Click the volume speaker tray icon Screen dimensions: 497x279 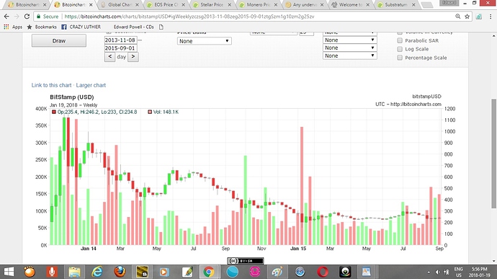[x=438, y=272]
